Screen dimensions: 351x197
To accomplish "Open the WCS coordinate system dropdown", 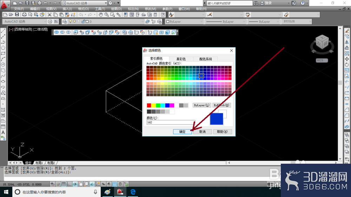I will coord(322,60).
